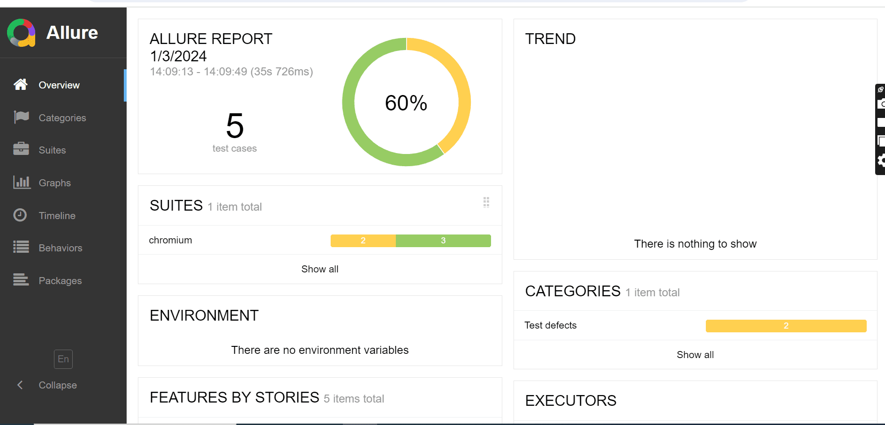Click the yellow Test defects bar
Screen dimensions: 885x425
[786, 326]
